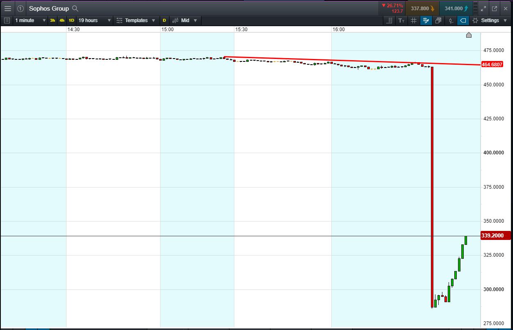The image size is (513, 330).
Task: Open the Mid price type menu
Action: (185, 20)
